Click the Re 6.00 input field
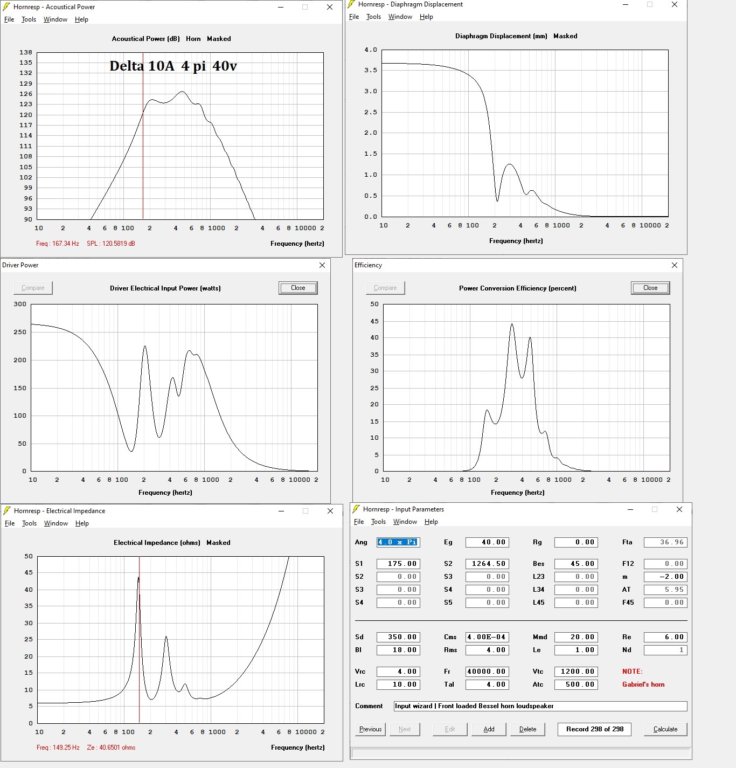Screen dimensions: 736x768 (665, 637)
